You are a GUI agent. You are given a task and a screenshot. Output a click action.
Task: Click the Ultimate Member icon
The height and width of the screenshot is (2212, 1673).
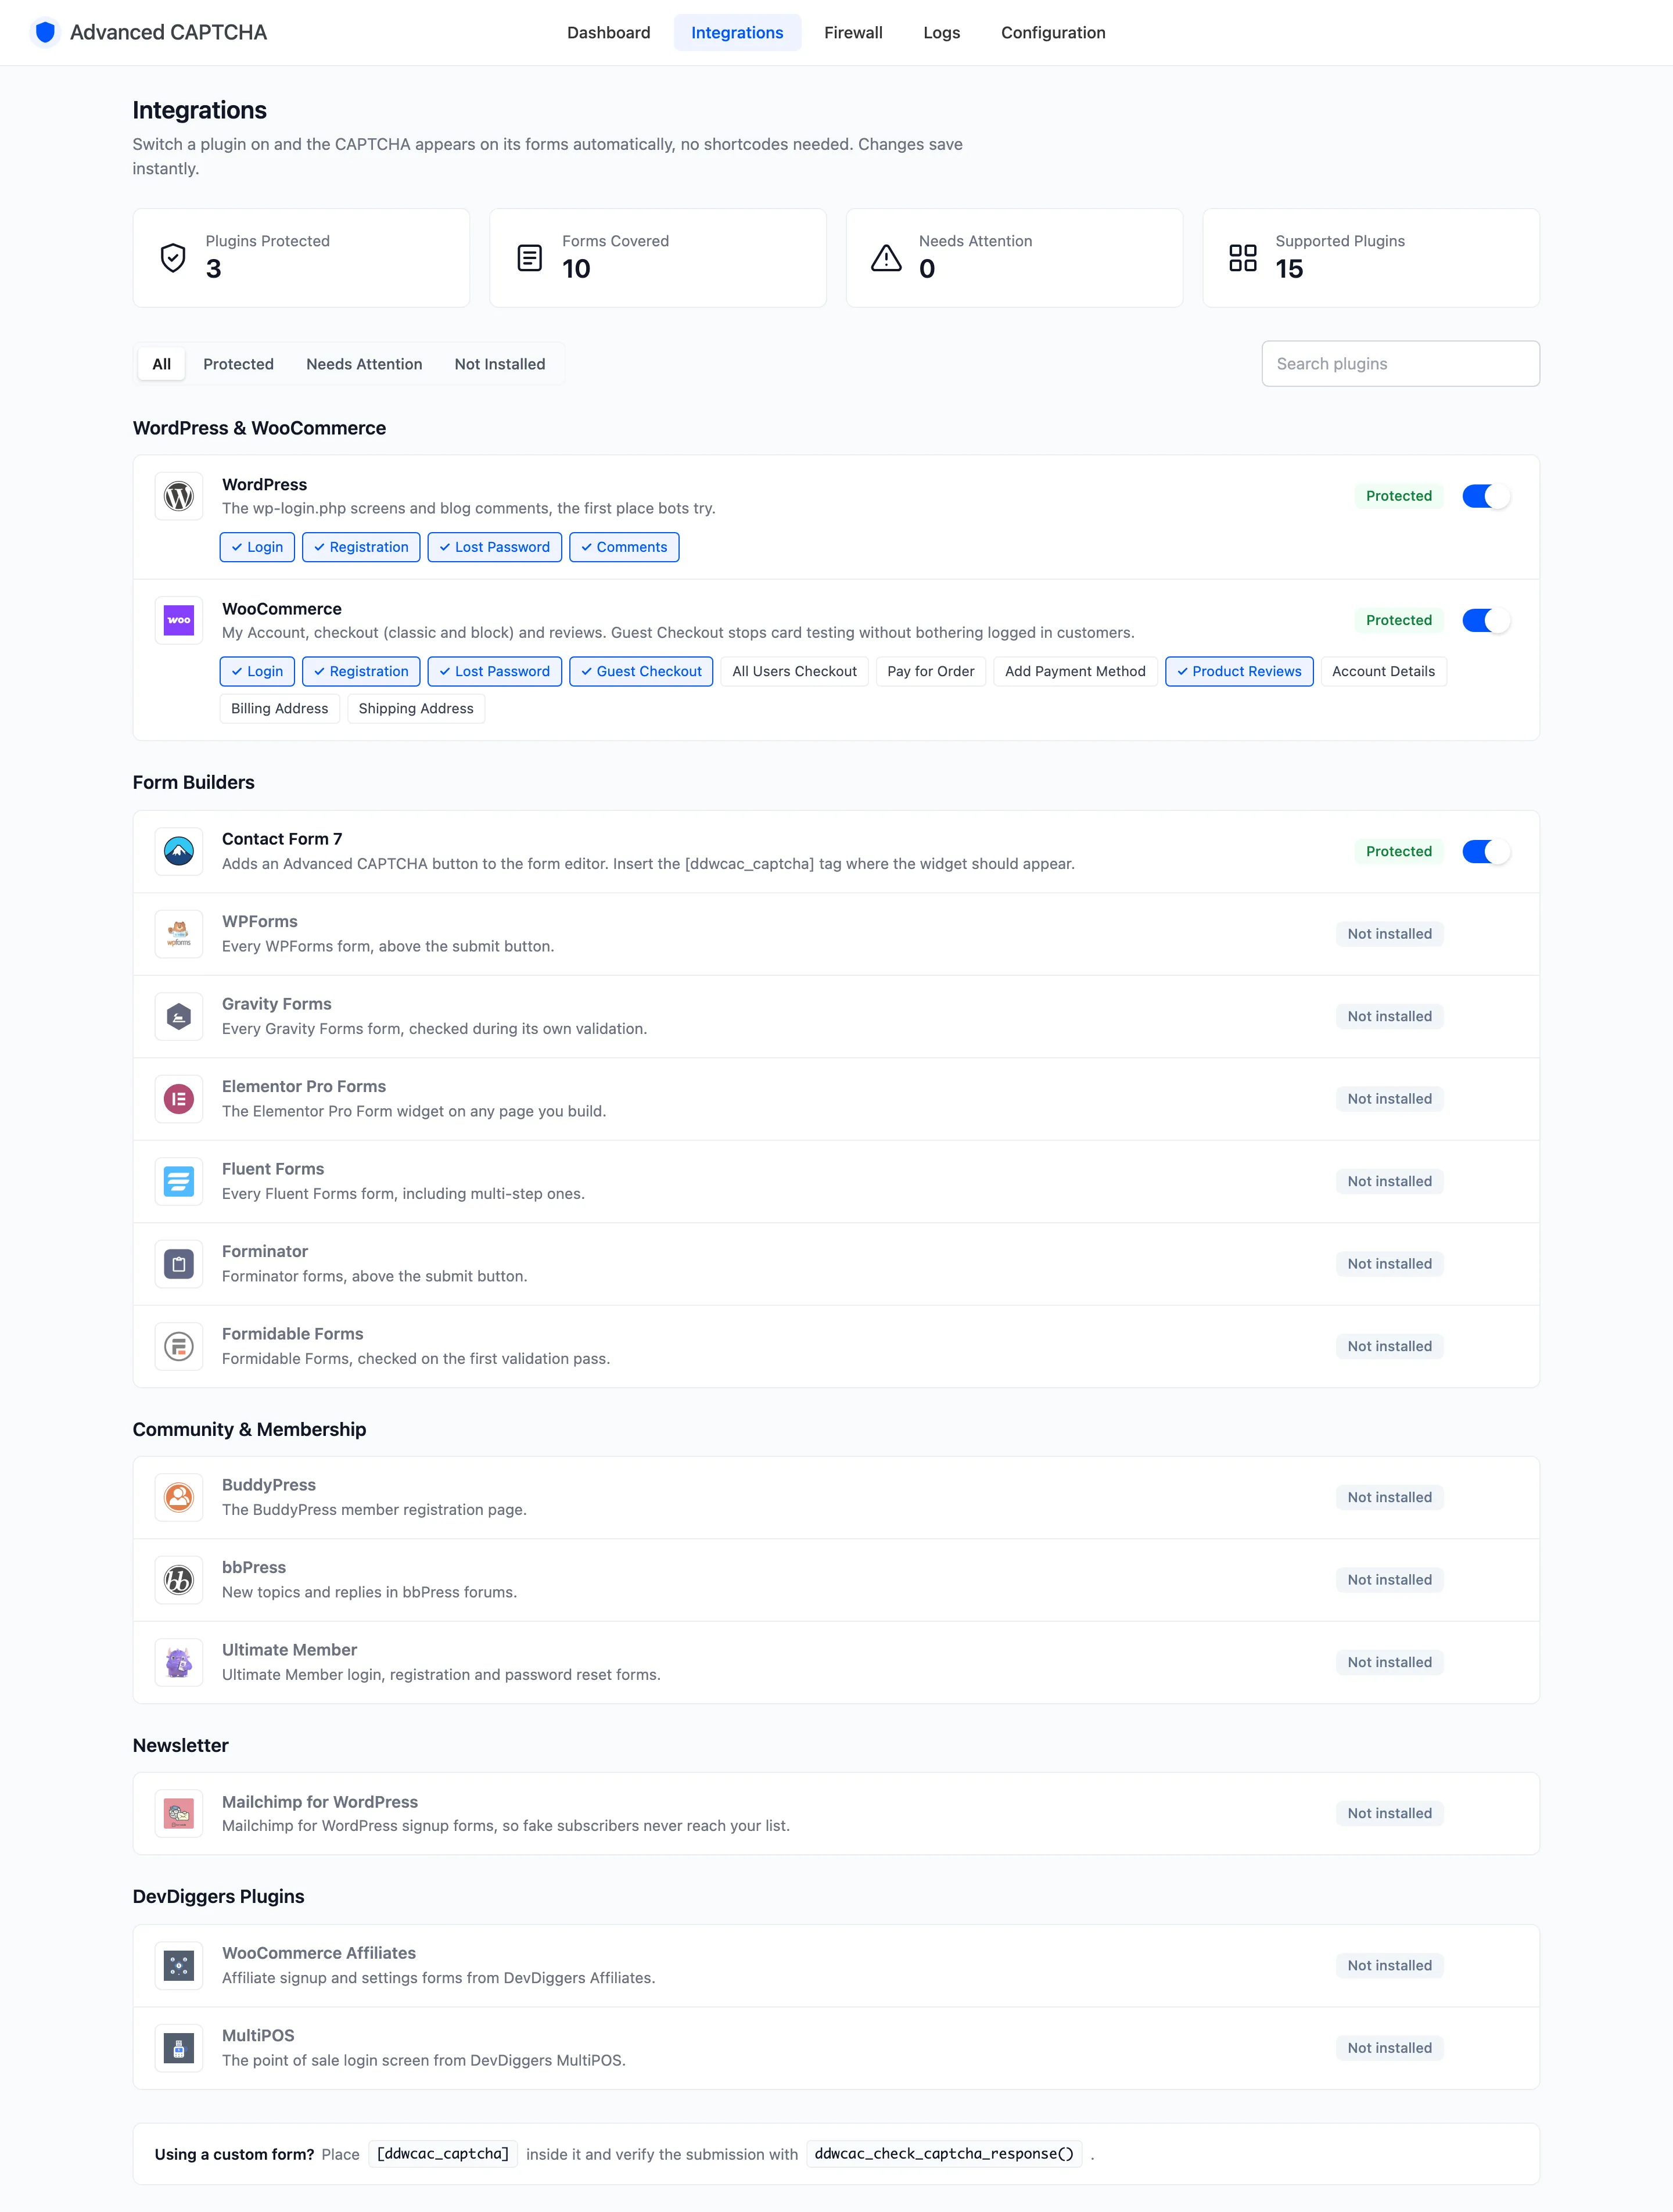coord(179,1662)
